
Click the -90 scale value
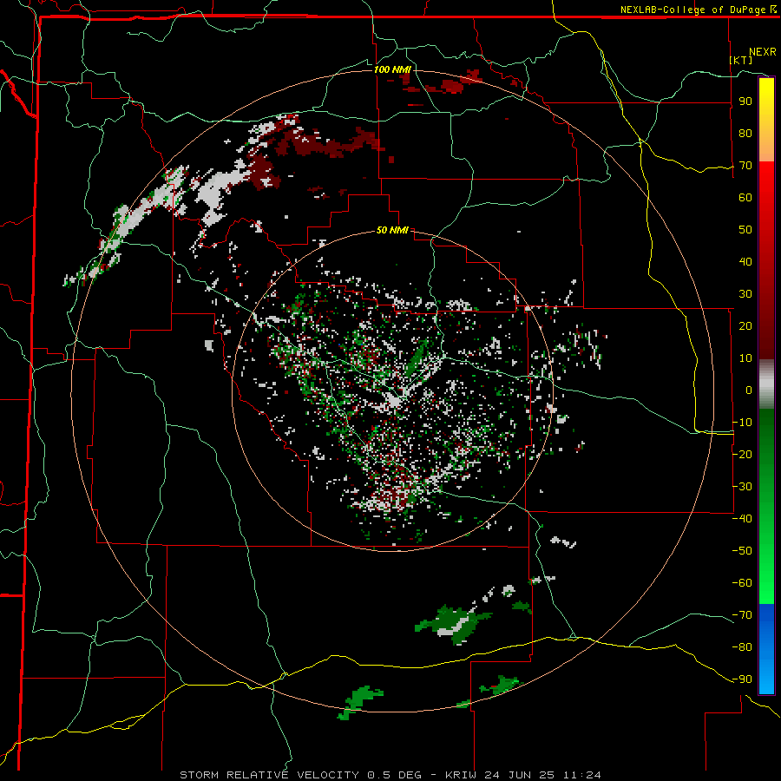(x=742, y=679)
